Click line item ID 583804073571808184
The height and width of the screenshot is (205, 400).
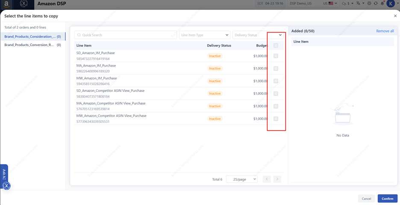[93, 97]
